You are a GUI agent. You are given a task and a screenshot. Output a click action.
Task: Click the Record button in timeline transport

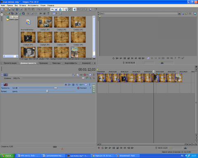[99, 148]
